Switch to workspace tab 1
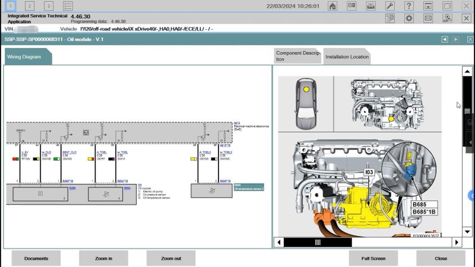The width and height of the screenshot is (475, 267). [x=10, y=6]
